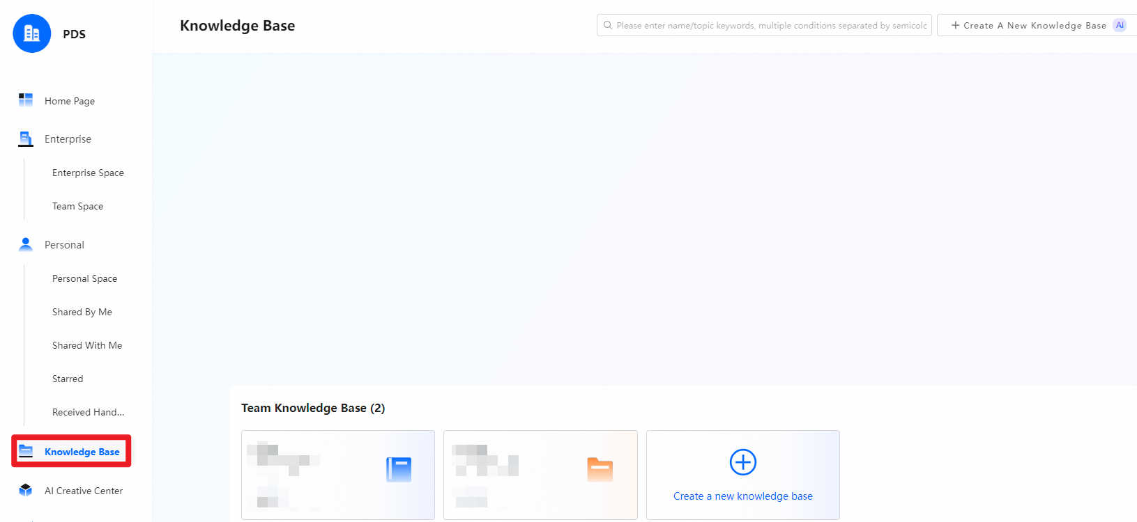Open Personal Space
The image size is (1137, 522).
(84, 278)
